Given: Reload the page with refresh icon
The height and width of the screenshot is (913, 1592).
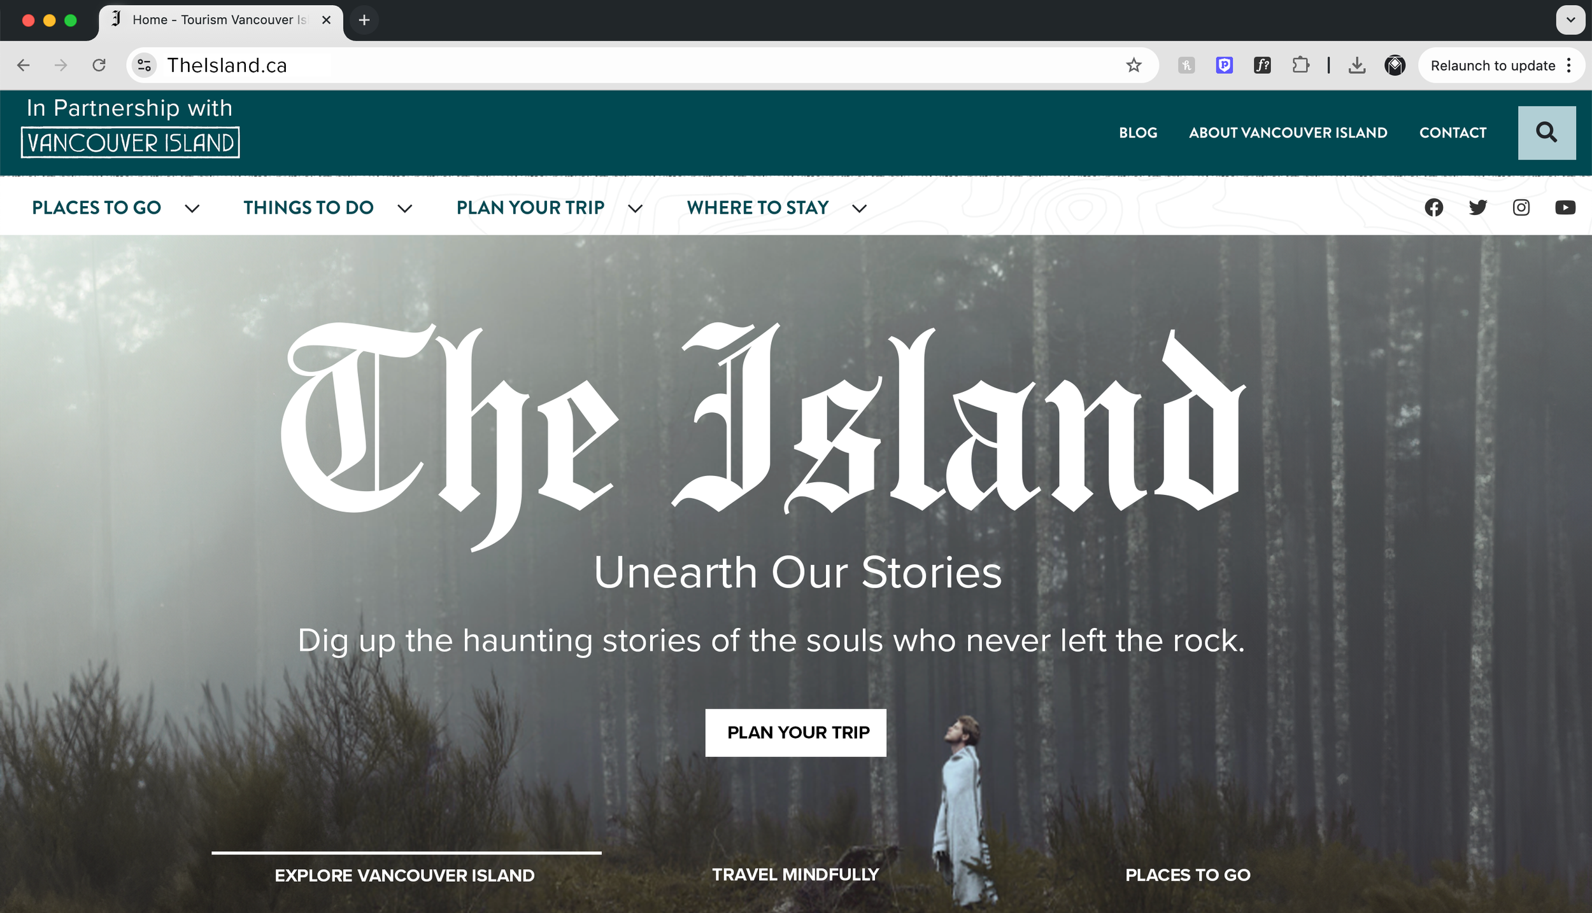Looking at the screenshot, I should tap(99, 65).
